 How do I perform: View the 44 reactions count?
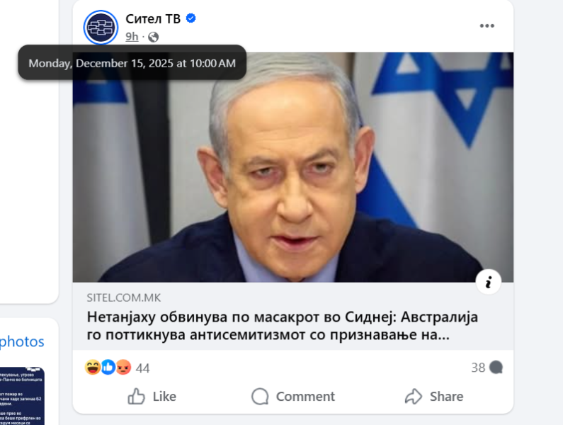point(142,368)
